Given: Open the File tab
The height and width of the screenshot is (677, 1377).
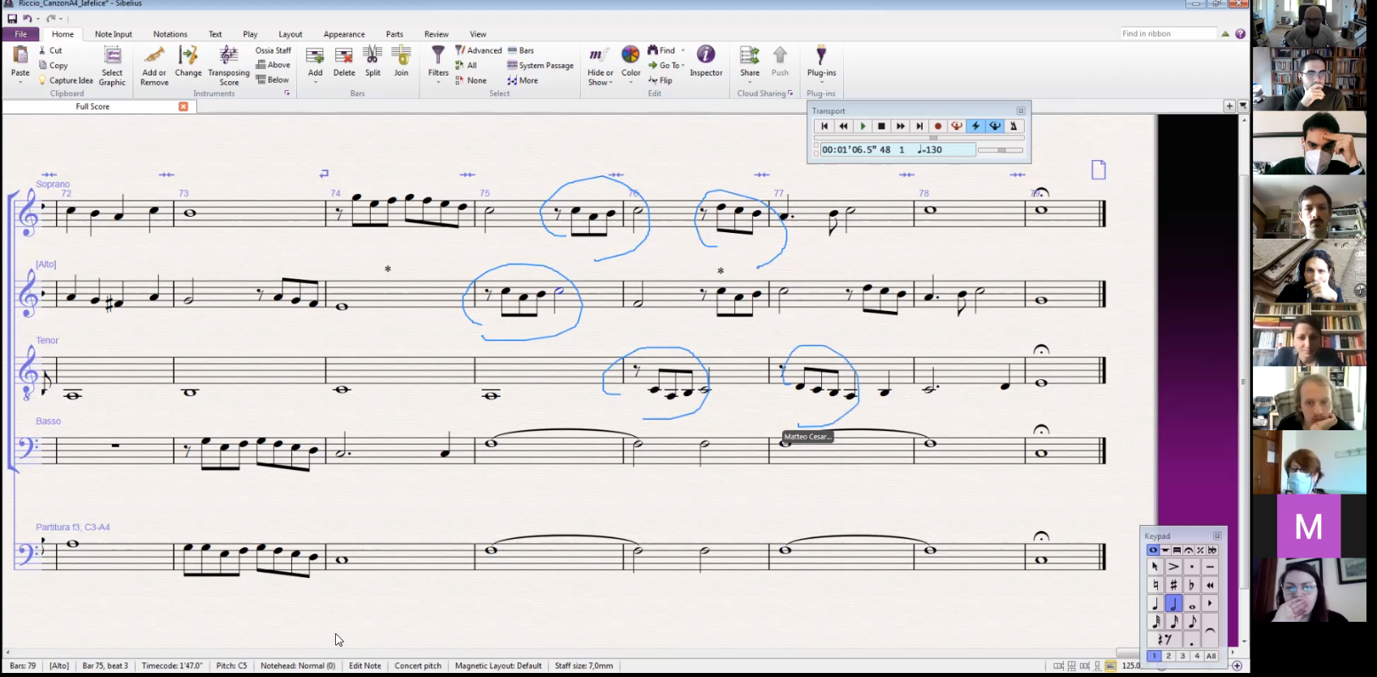Looking at the screenshot, I should tap(21, 34).
